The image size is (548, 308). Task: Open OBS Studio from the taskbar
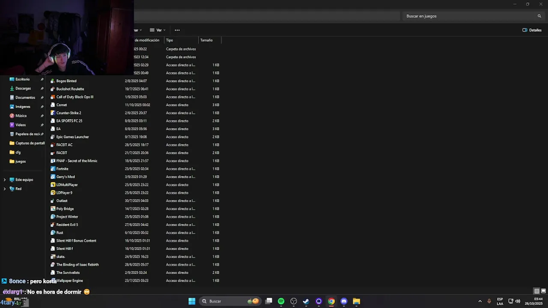294,301
